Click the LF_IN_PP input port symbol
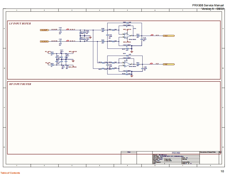 click(44, 30)
